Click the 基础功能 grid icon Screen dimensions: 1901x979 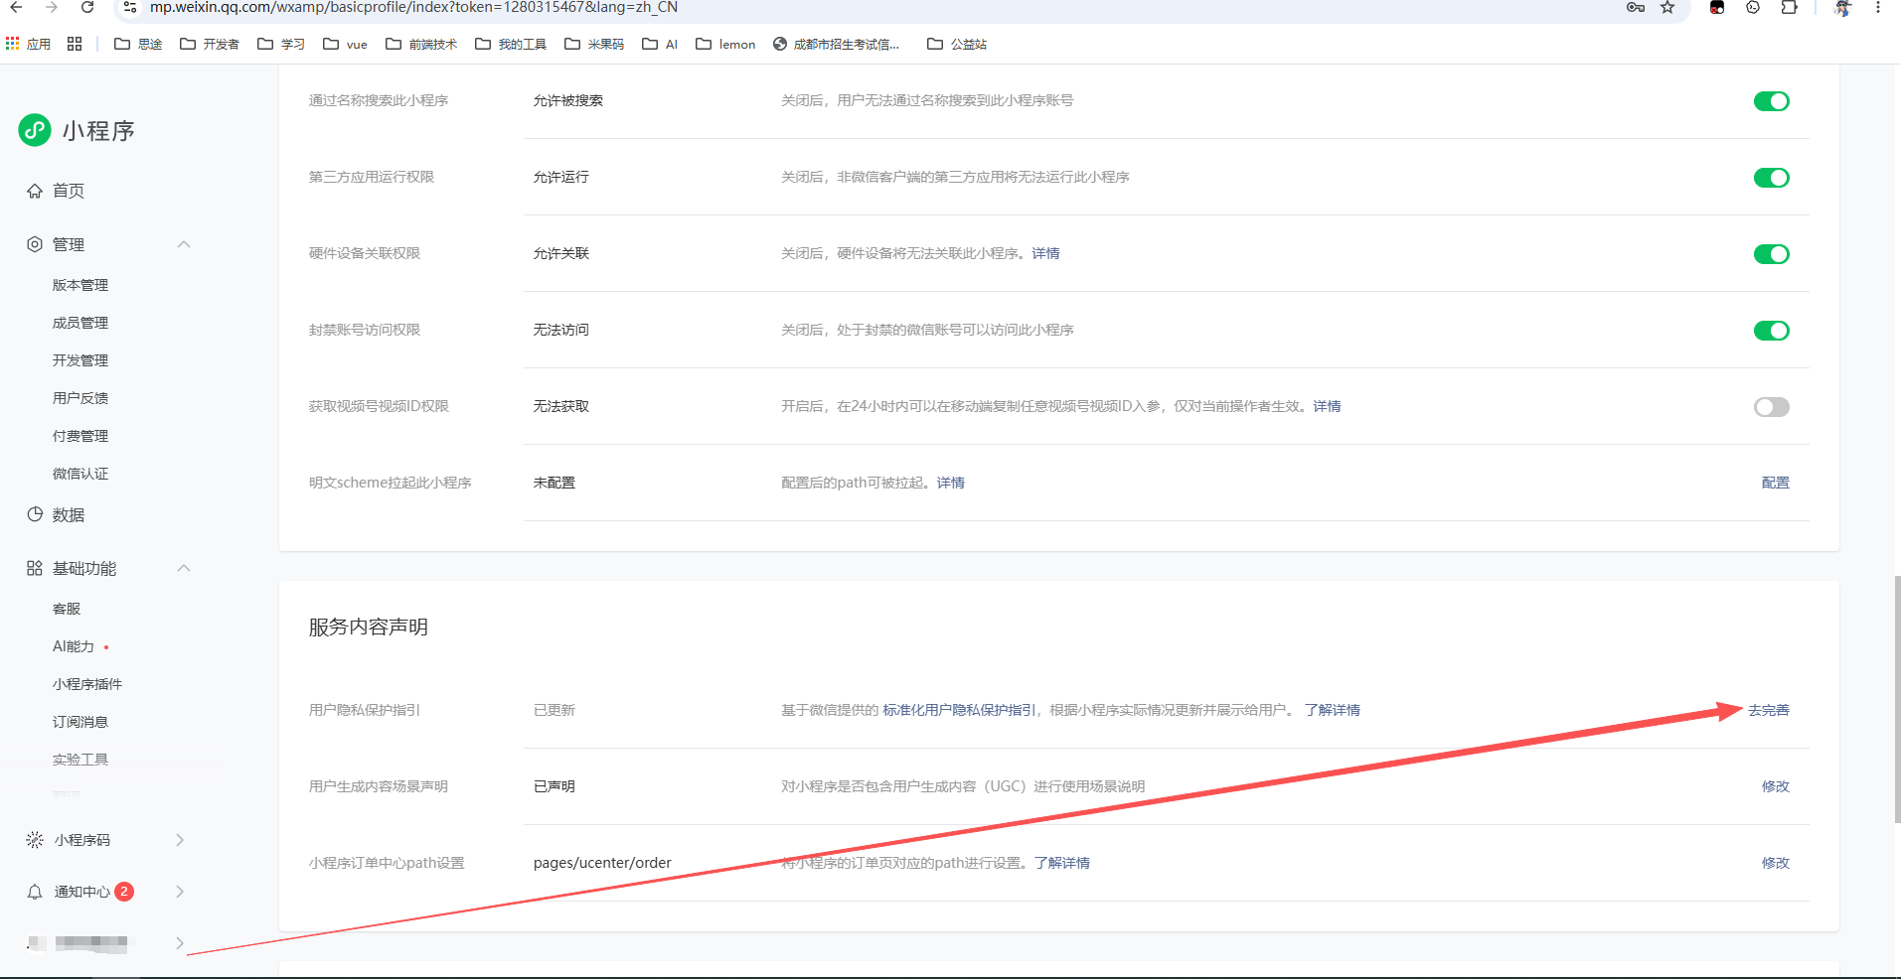point(35,568)
